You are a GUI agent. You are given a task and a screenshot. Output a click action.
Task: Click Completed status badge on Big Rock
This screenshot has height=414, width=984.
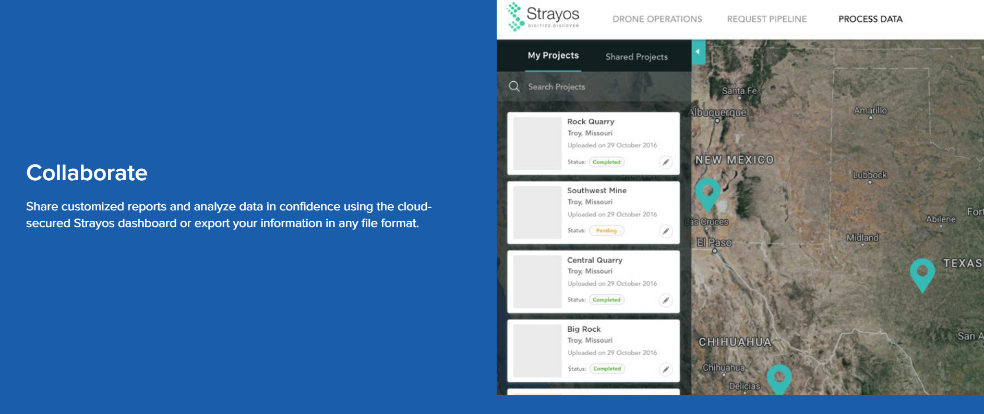[607, 369]
